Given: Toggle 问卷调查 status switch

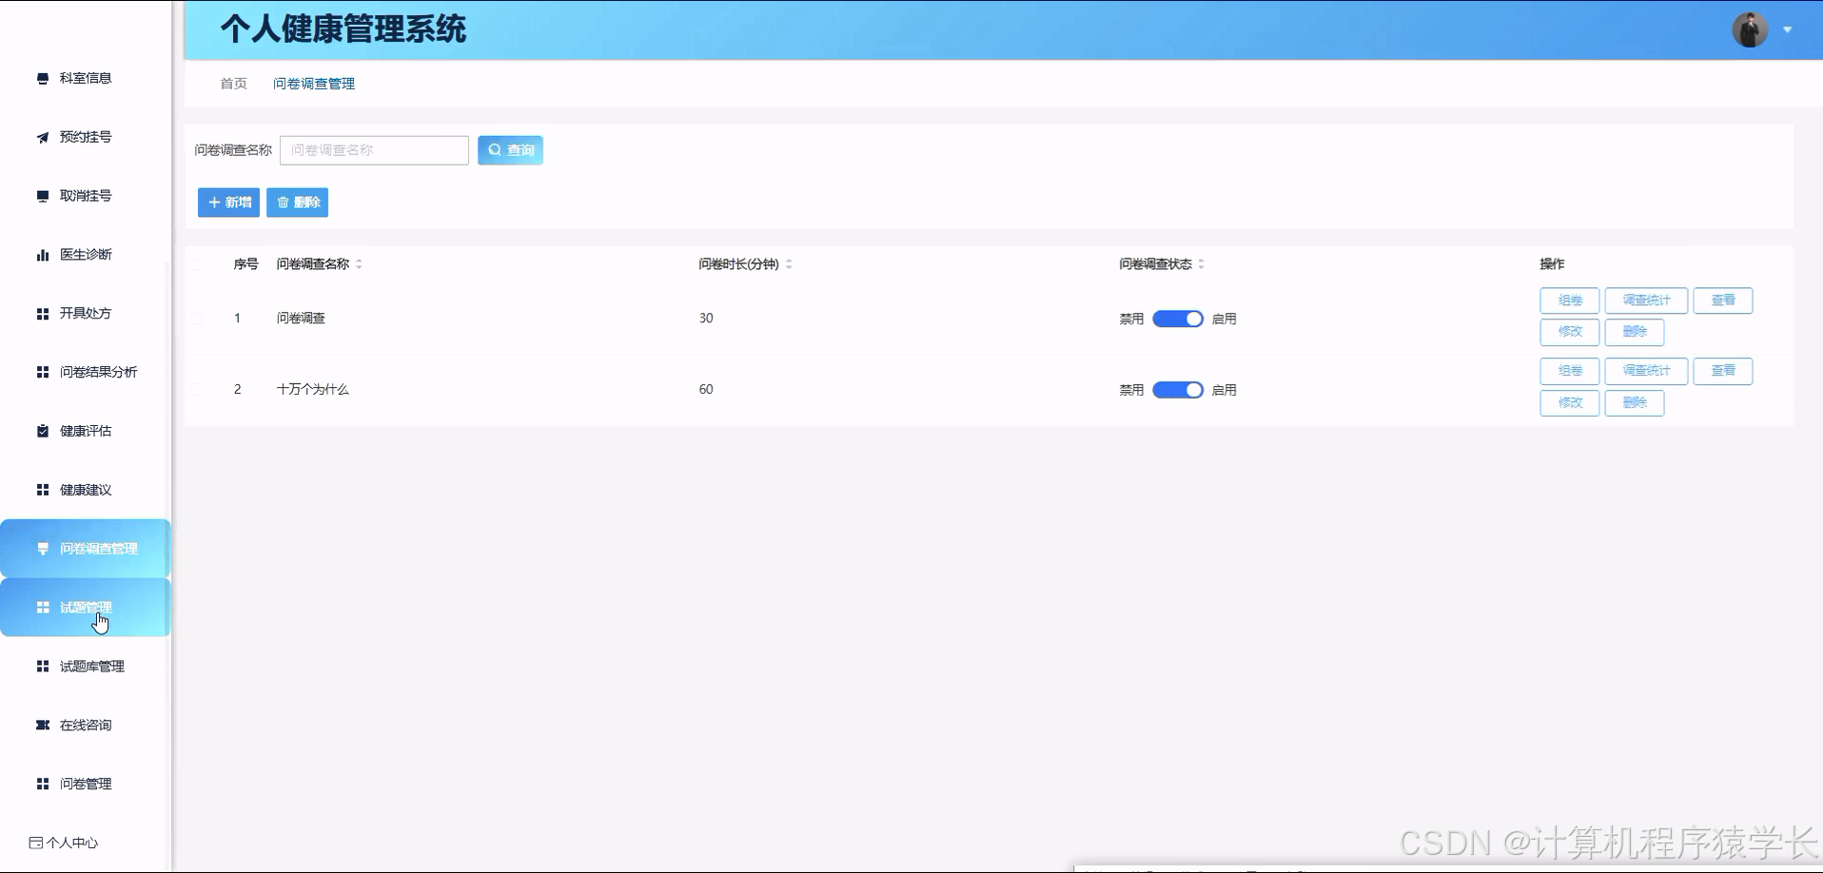Looking at the screenshot, I should pyautogui.click(x=1178, y=319).
